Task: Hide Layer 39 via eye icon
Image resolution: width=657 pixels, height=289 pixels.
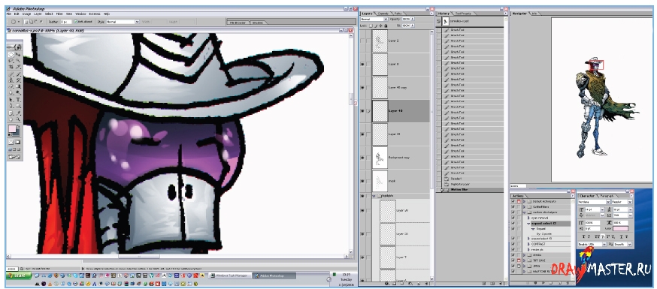Action: 363,134
